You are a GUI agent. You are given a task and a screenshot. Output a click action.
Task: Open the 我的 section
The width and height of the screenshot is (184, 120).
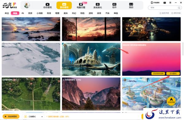pyautogui.click(x=131, y=6)
